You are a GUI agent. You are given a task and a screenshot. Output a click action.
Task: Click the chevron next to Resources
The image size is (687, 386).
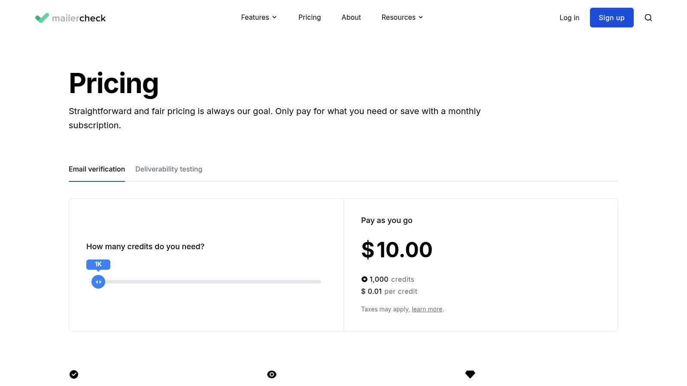click(421, 17)
